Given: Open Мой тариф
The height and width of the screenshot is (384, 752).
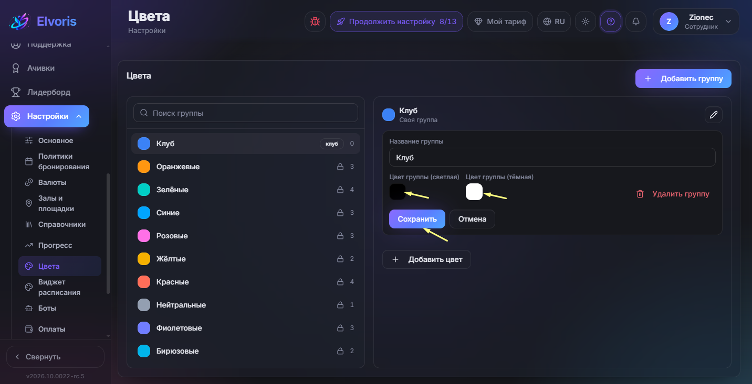Looking at the screenshot, I should tap(500, 21).
